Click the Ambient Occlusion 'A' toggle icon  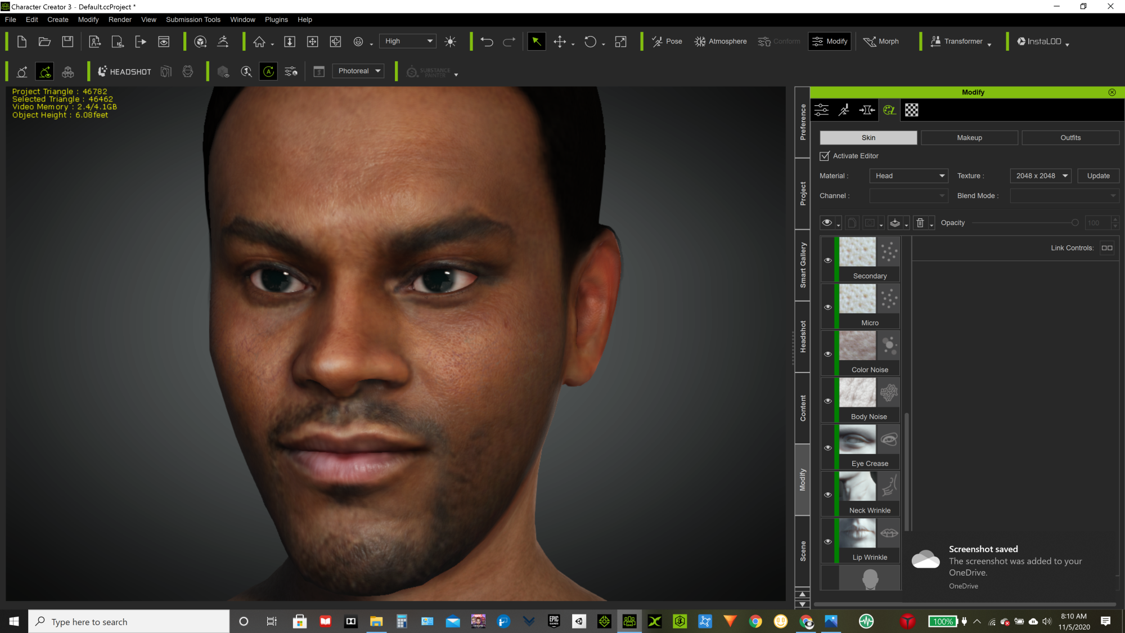(268, 71)
